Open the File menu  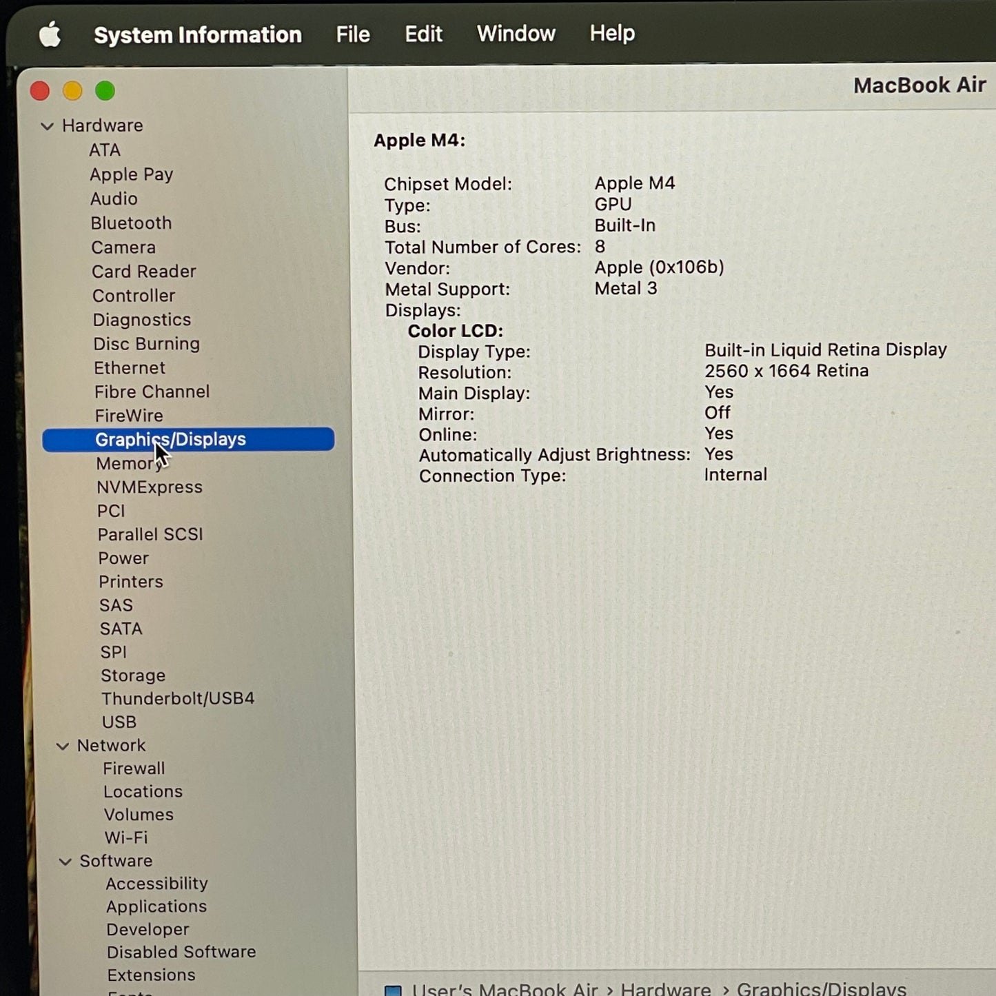[353, 34]
